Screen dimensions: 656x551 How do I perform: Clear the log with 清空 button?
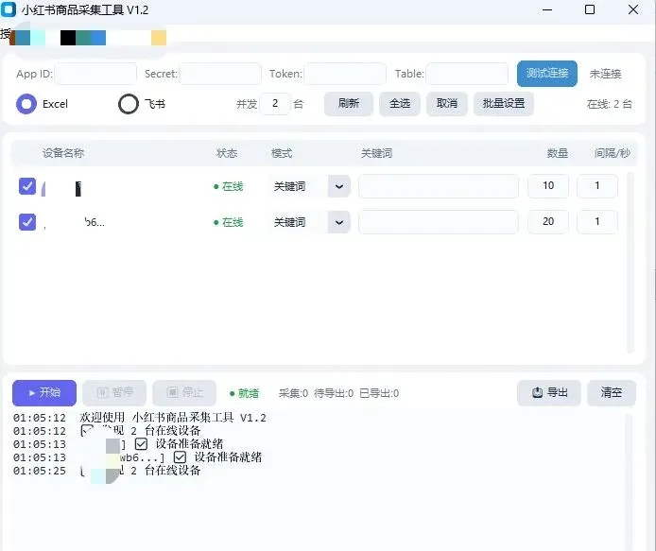612,393
